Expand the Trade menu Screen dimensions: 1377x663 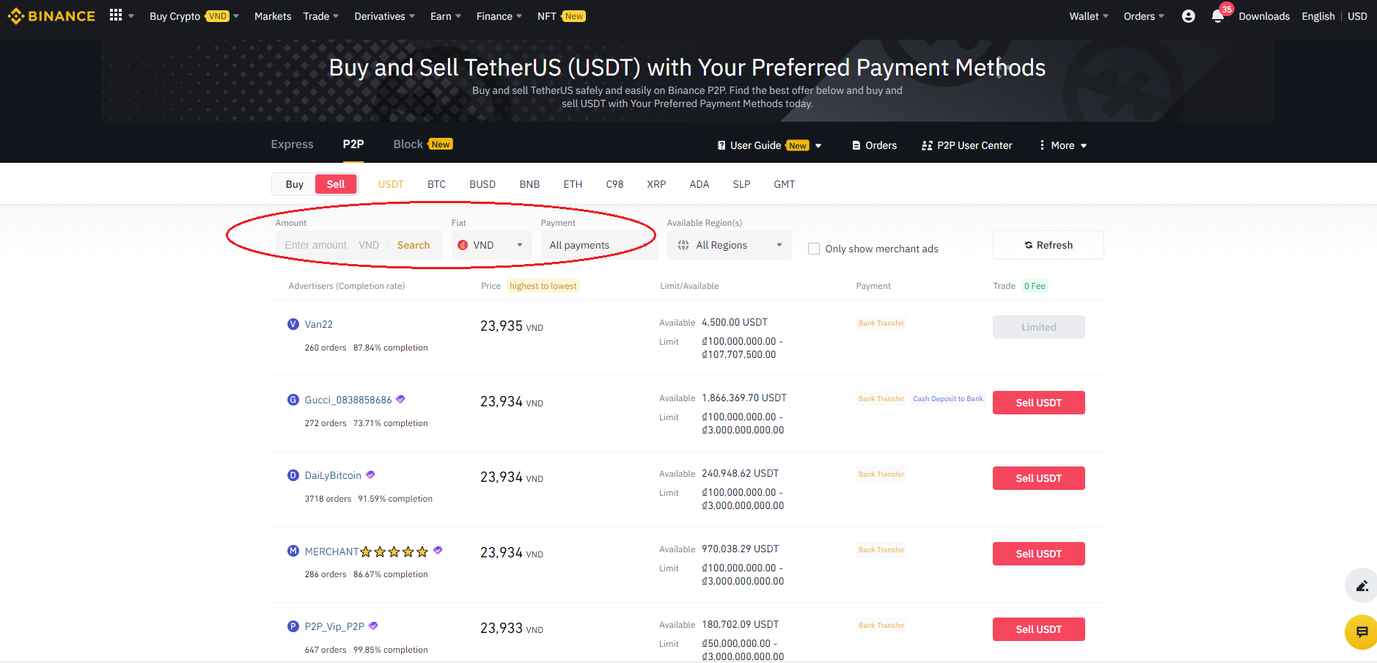point(321,16)
